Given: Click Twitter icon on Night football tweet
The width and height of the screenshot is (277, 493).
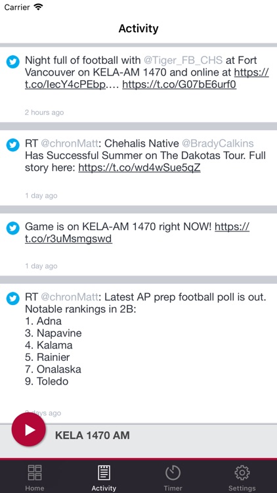Looking at the screenshot, I should point(13,62).
